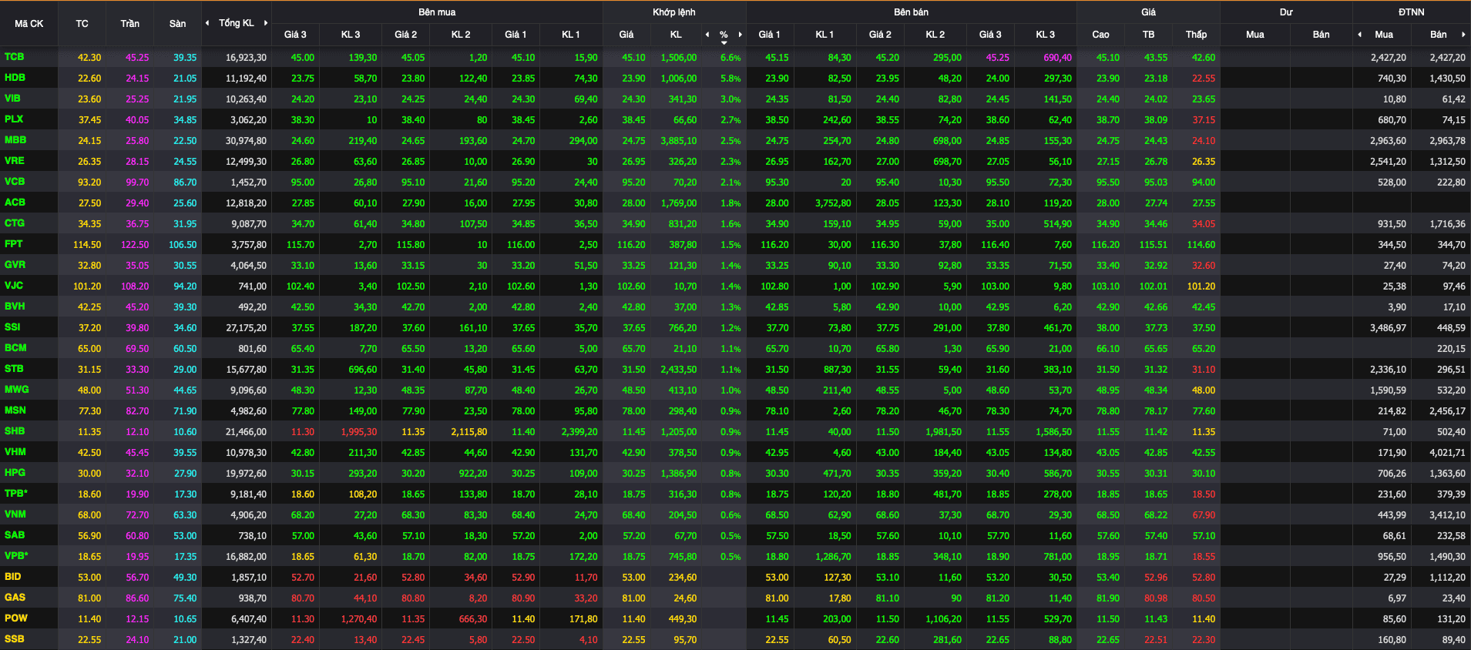Open the VNM stock symbol
Viewport: 1471px width, 650px height.
tap(15, 514)
